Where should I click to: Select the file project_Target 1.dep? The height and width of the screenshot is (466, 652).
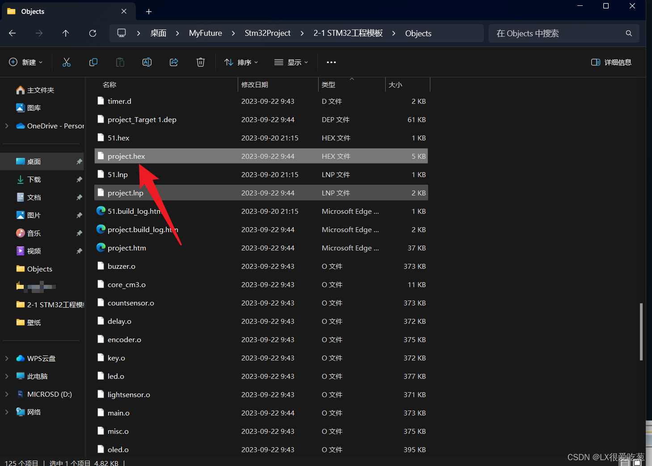(x=261, y=119)
